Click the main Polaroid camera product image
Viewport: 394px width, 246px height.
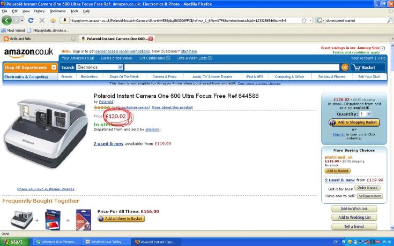pyautogui.click(x=46, y=133)
